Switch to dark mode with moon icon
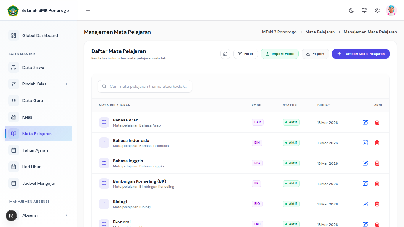The height and width of the screenshot is (227, 404). 351,10
